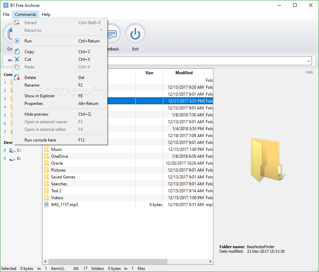Click the IMG_1157.mp3 audio file icon
319x272 pixels.
(46, 204)
